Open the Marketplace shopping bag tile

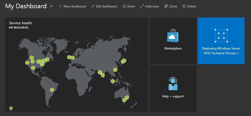coord(173,41)
